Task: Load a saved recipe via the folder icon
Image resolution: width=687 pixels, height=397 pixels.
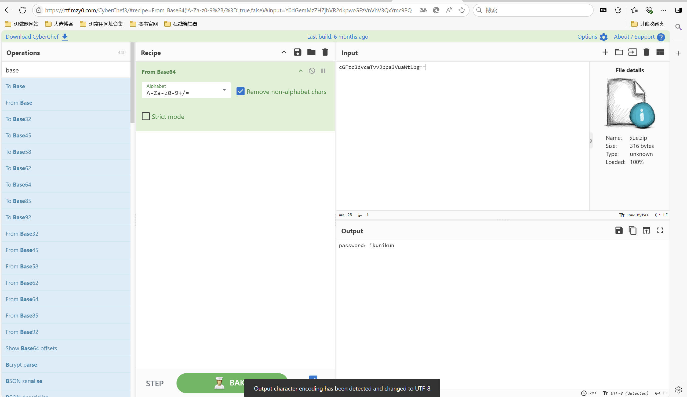Action: 311,52
